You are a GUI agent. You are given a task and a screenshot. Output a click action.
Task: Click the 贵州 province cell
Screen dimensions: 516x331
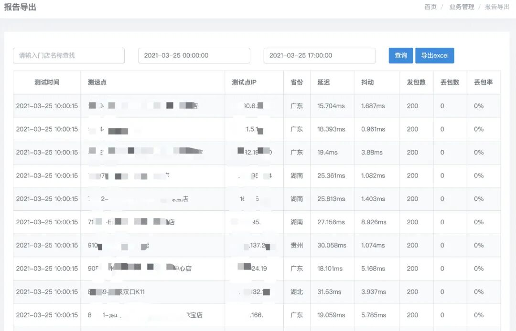pos(297,245)
